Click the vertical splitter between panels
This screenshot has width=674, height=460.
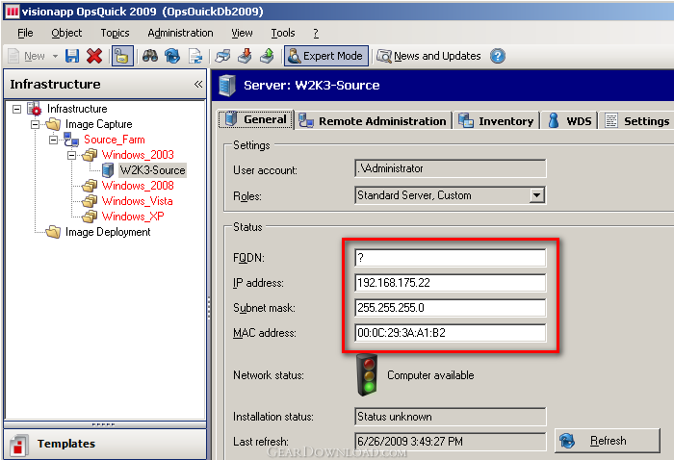click(x=209, y=307)
